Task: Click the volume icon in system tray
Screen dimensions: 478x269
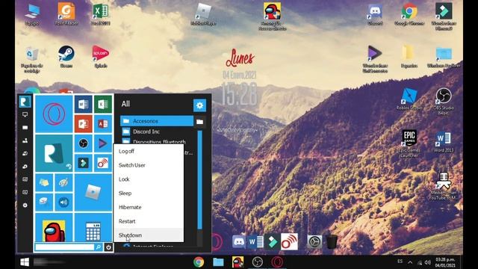Action: [x=428, y=262]
